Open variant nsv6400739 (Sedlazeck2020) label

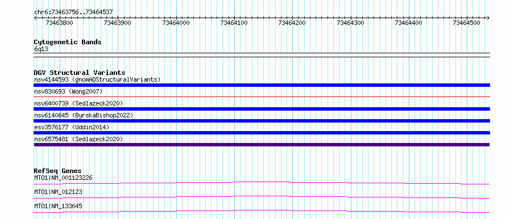[x=78, y=103]
